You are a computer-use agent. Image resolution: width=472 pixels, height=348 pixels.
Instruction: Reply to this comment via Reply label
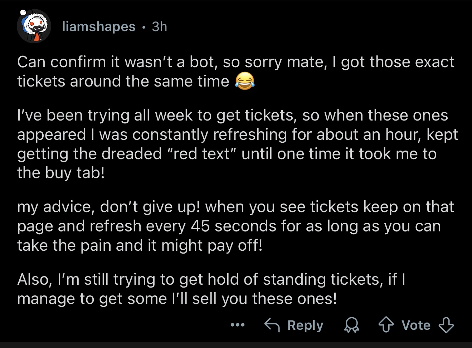click(x=305, y=325)
